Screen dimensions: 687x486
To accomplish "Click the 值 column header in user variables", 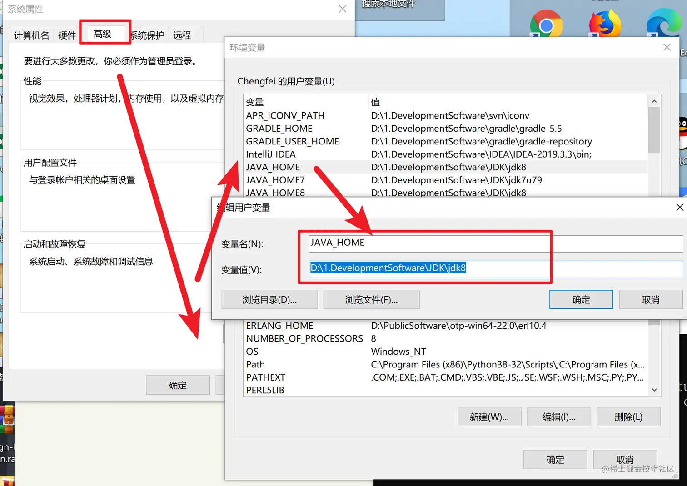I will coord(508,102).
